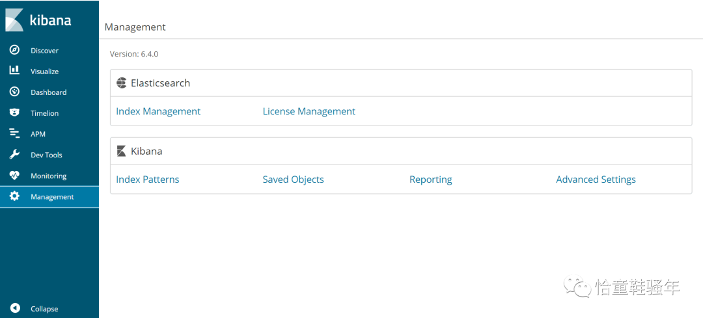Click the kibana wordmark text
The width and height of the screenshot is (703, 318).
pos(50,20)
